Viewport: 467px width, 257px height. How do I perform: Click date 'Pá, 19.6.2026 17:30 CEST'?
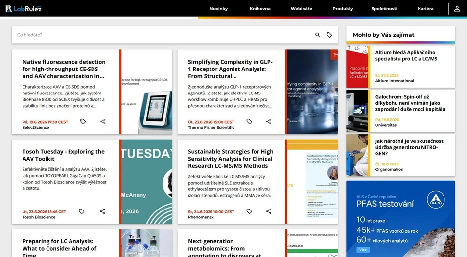click(x=45, y=122)
